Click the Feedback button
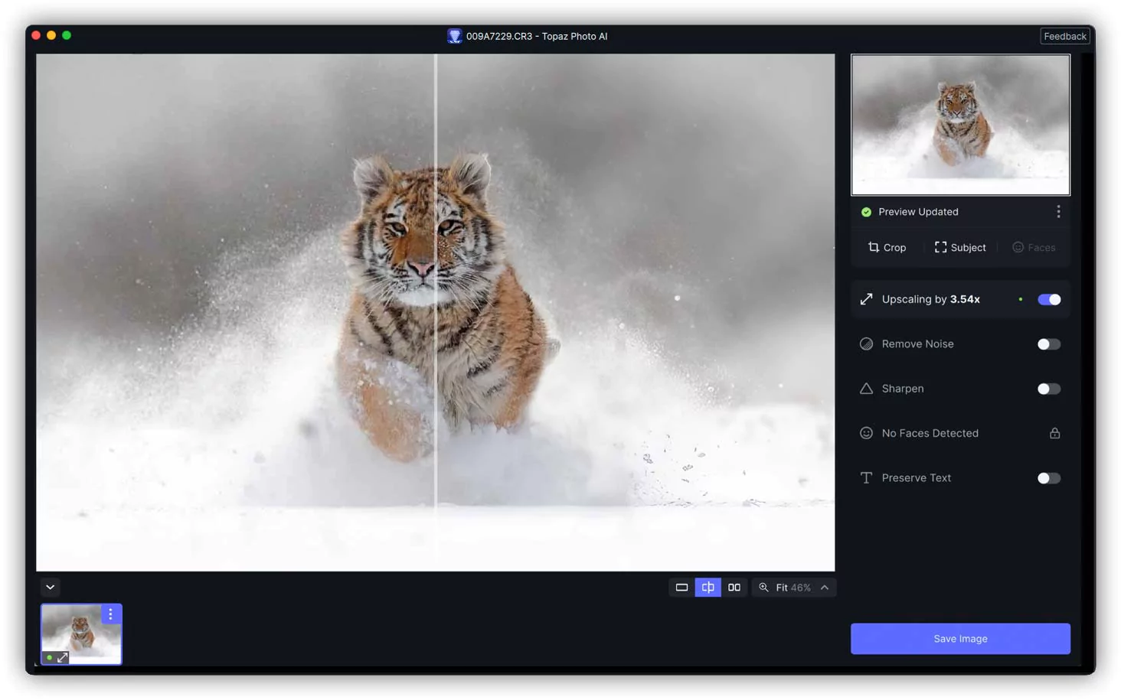Image resolution: width=1121 pixels, height=700 pixels. pos(1064,36)
